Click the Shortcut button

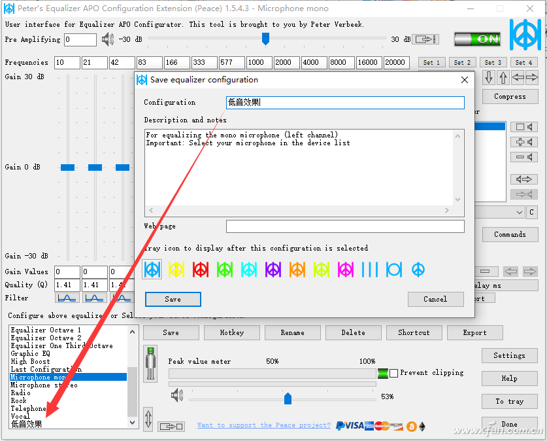pyautogui.click(x=414, y=333)
